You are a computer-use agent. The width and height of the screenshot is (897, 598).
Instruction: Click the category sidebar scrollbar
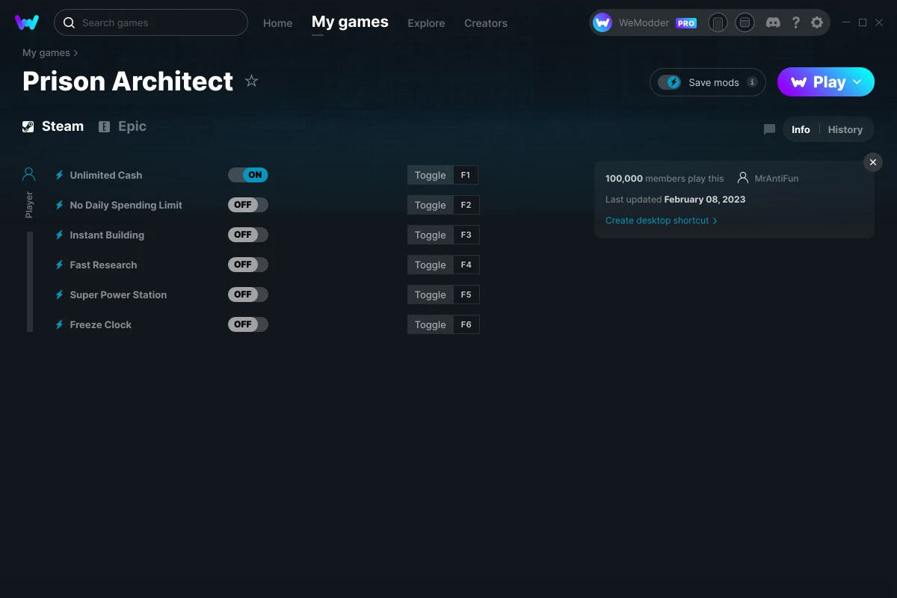pyautogui.click(x=30, y=281)
